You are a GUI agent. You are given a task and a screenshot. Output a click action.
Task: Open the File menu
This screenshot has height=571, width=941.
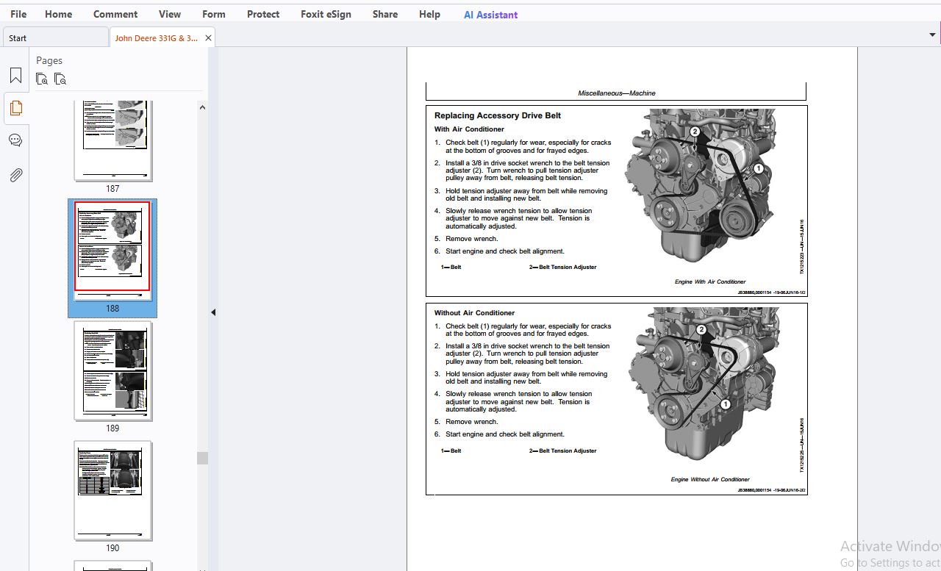[18, 14]
